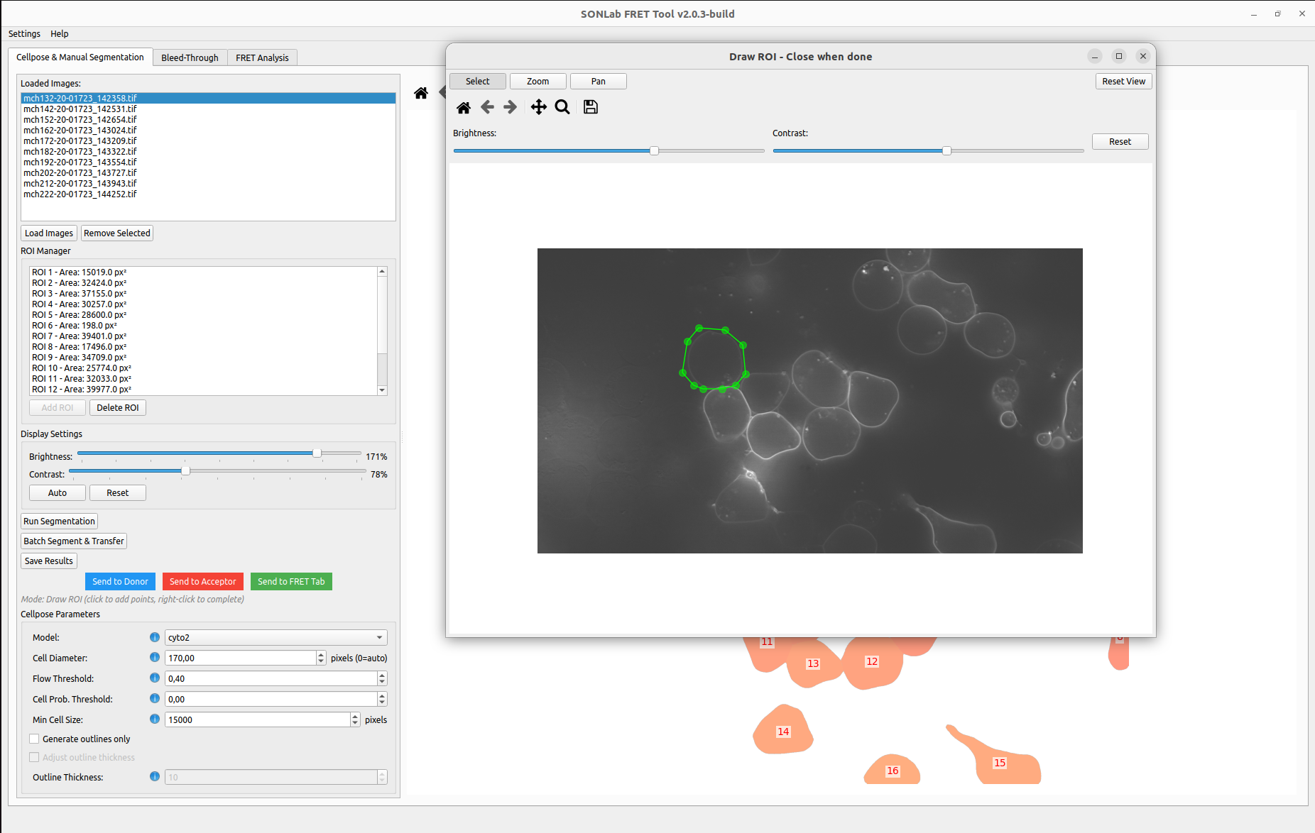This screenshot has height=833, width=1315.
Task: Click the info icon next to Cell Diameter
Action: click(155, 658)
